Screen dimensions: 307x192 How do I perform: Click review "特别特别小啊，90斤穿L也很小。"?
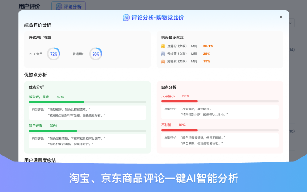(x=204, y=114)
